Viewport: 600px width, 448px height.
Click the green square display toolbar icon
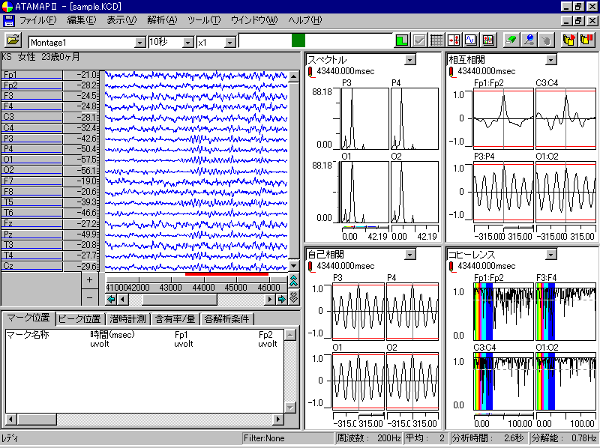pyautogui.click(x=403, y=41)
